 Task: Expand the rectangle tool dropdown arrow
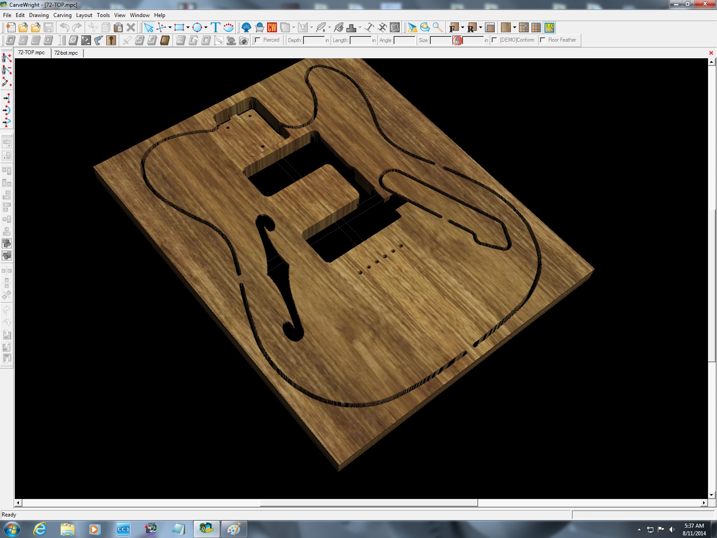point(188,27)
